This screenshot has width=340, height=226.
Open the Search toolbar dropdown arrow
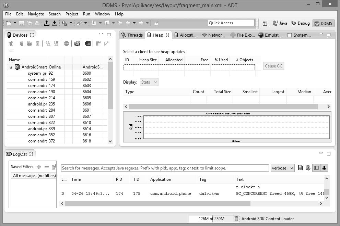(85, 23)
